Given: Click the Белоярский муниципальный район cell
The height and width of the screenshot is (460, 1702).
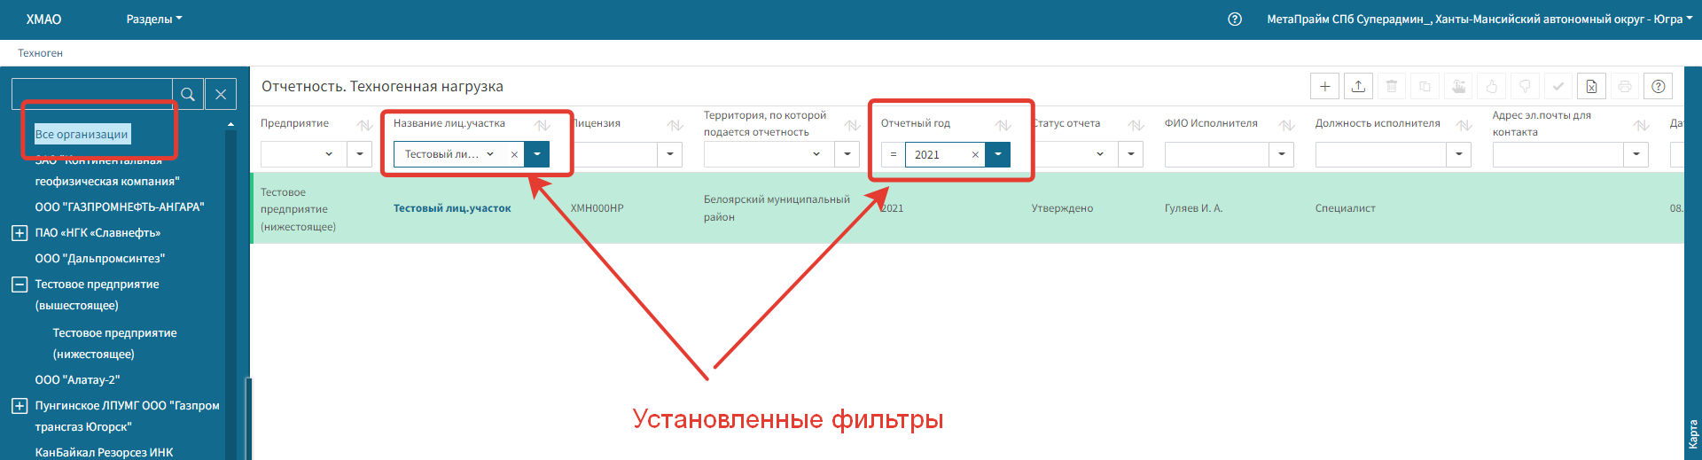Looking at the screenshot, I should 777,208.
